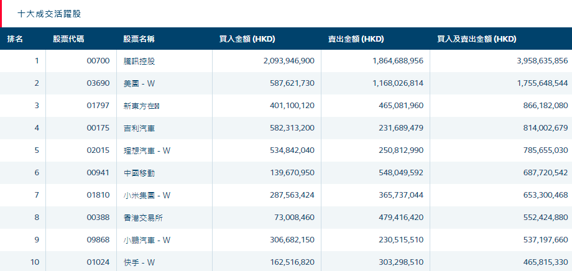The height and width of the screenshot is (271, 572).
Task: Click sell amount 250,812,990
Action: (400, 150)
